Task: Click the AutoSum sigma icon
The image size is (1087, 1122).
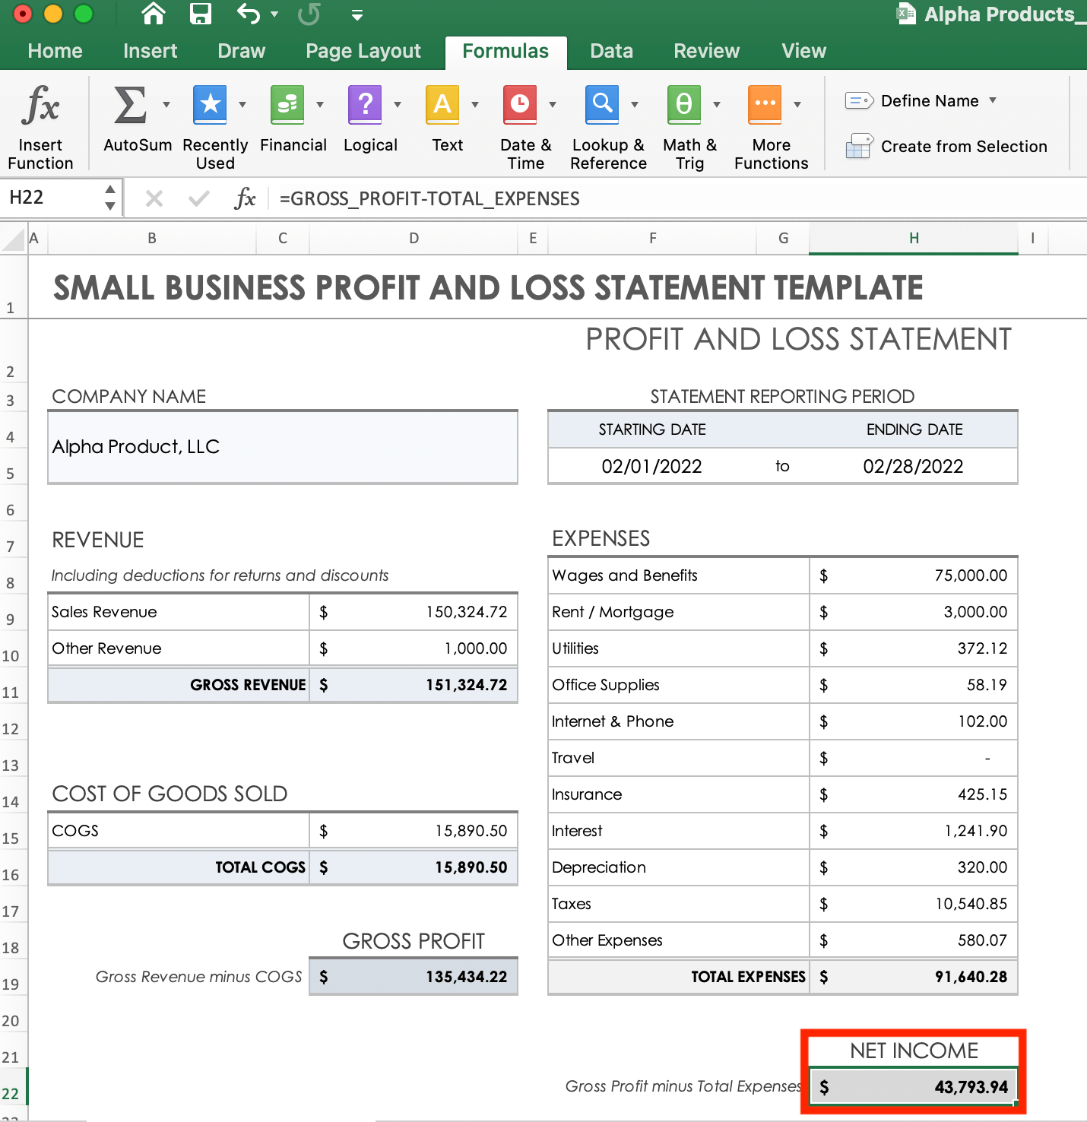Action: pyautogui.click(x=130, y=105)
